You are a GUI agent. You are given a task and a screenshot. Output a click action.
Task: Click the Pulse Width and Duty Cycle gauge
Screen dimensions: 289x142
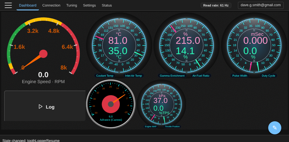click(254, 45)
